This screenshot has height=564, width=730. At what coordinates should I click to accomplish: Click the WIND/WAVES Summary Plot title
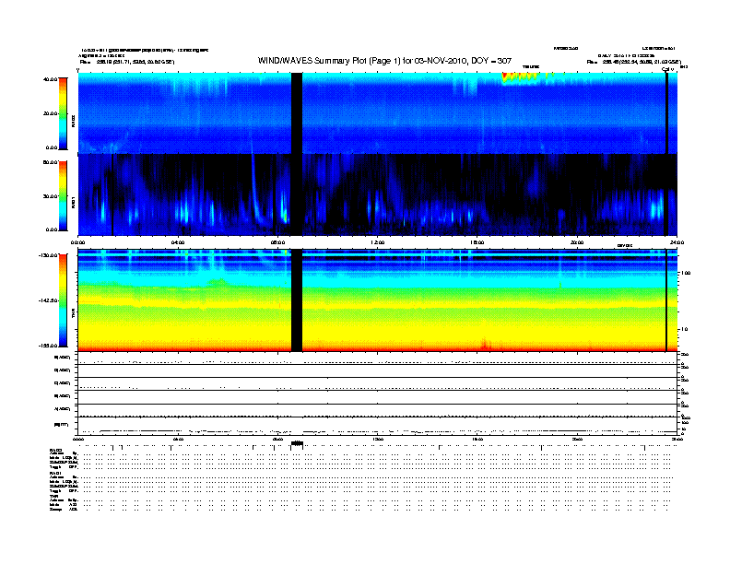(x=384, y=61)
